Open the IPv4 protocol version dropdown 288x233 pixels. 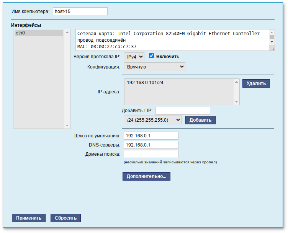(x=134, y=57)
